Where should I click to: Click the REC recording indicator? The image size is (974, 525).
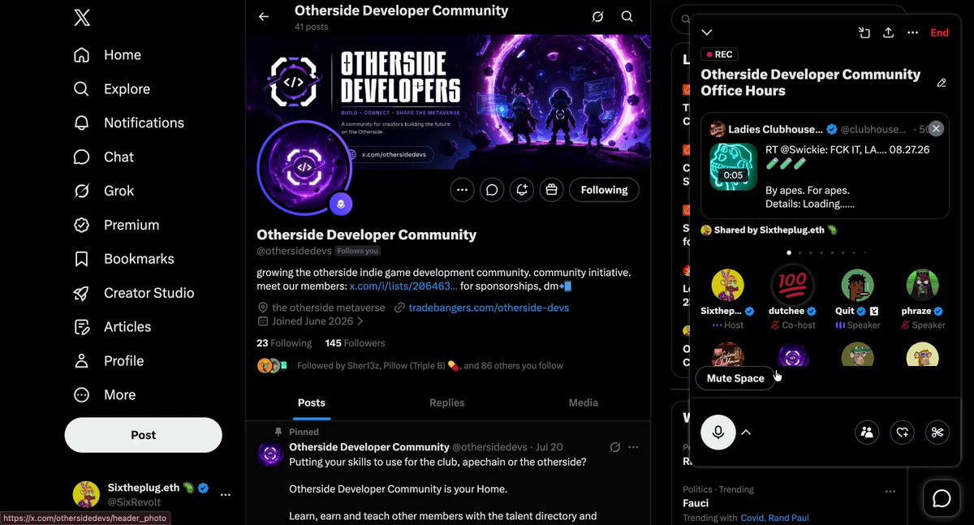tap(719, 54)
